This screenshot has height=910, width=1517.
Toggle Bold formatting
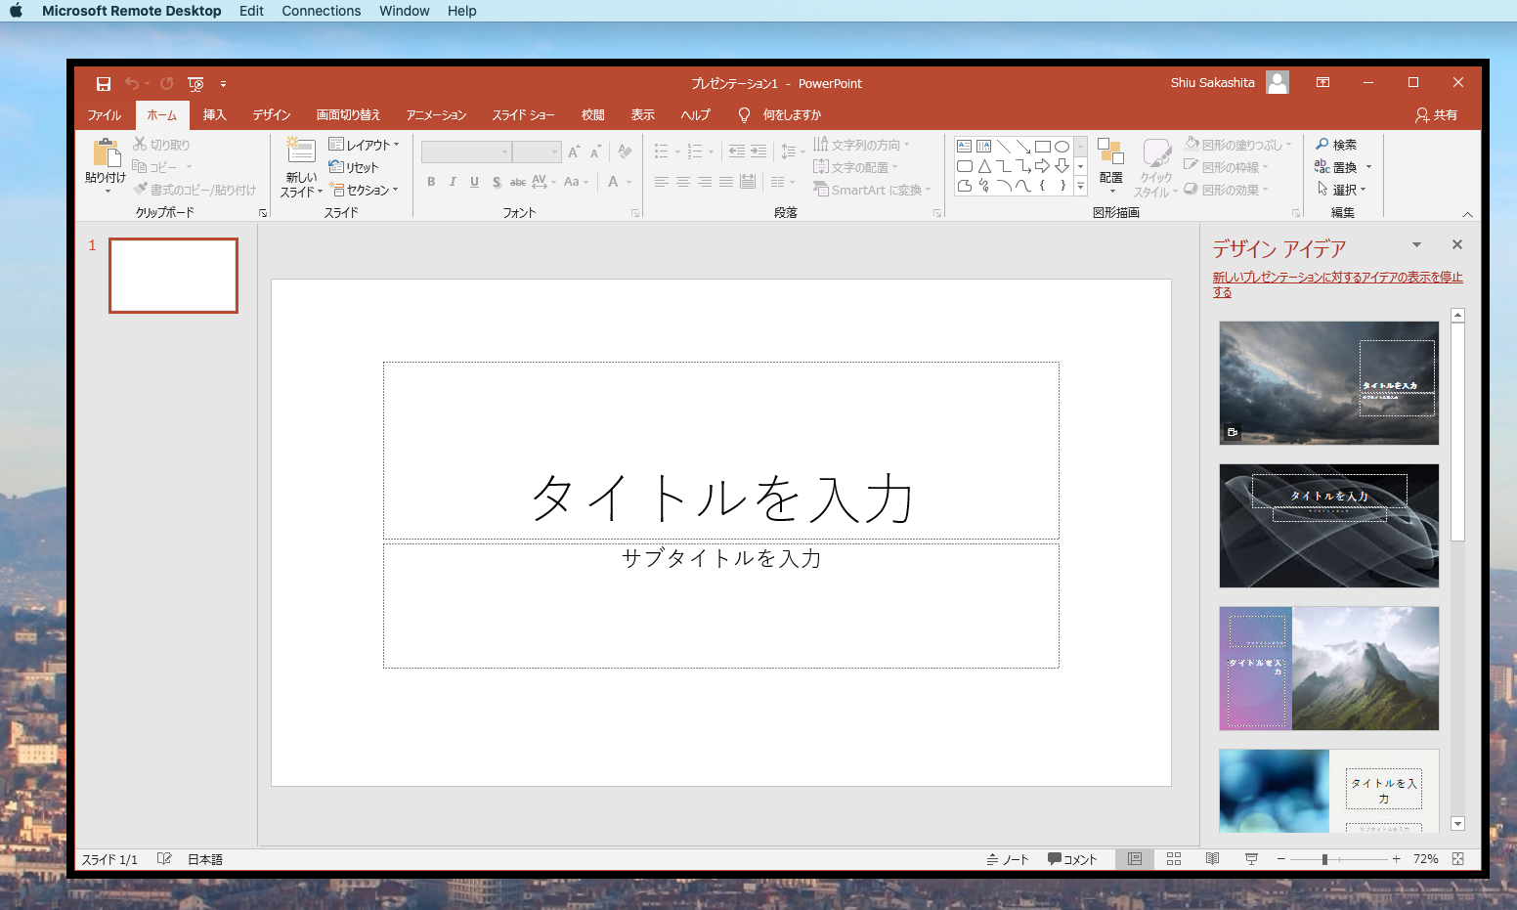(x=431, y=182)
